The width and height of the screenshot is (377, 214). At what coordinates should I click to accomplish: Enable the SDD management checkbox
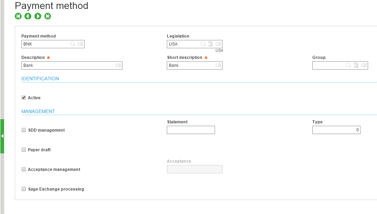pos(24,130)
